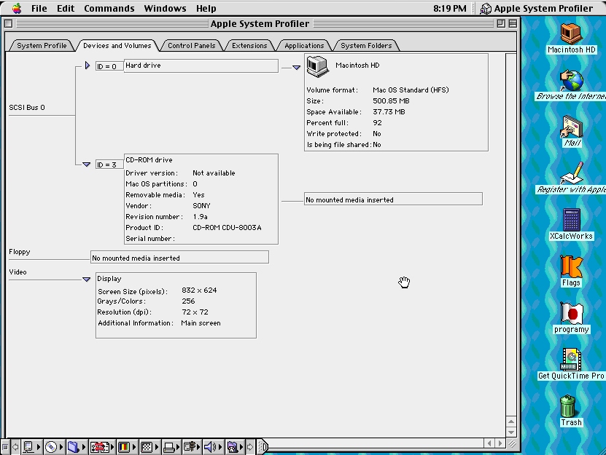Click the Remote Access control strip module
The width and height of the screenshot is (606, 455).
pos(192,447)
